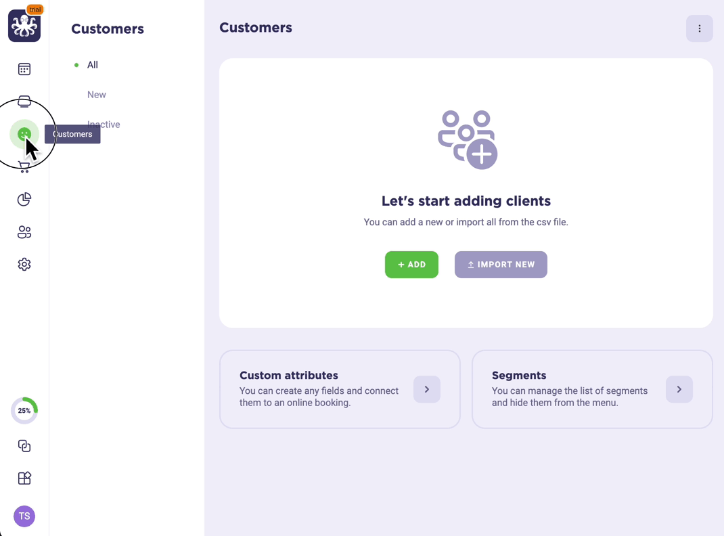Open the apps grid widget icon
Viewport: 724px width, 536px height.
point(24,478)
